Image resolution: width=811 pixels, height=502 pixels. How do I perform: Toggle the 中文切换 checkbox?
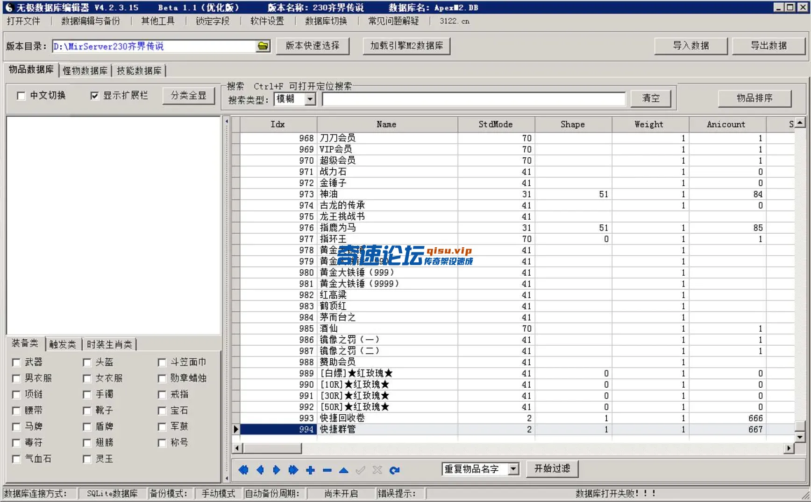click(x=21, y=96)
